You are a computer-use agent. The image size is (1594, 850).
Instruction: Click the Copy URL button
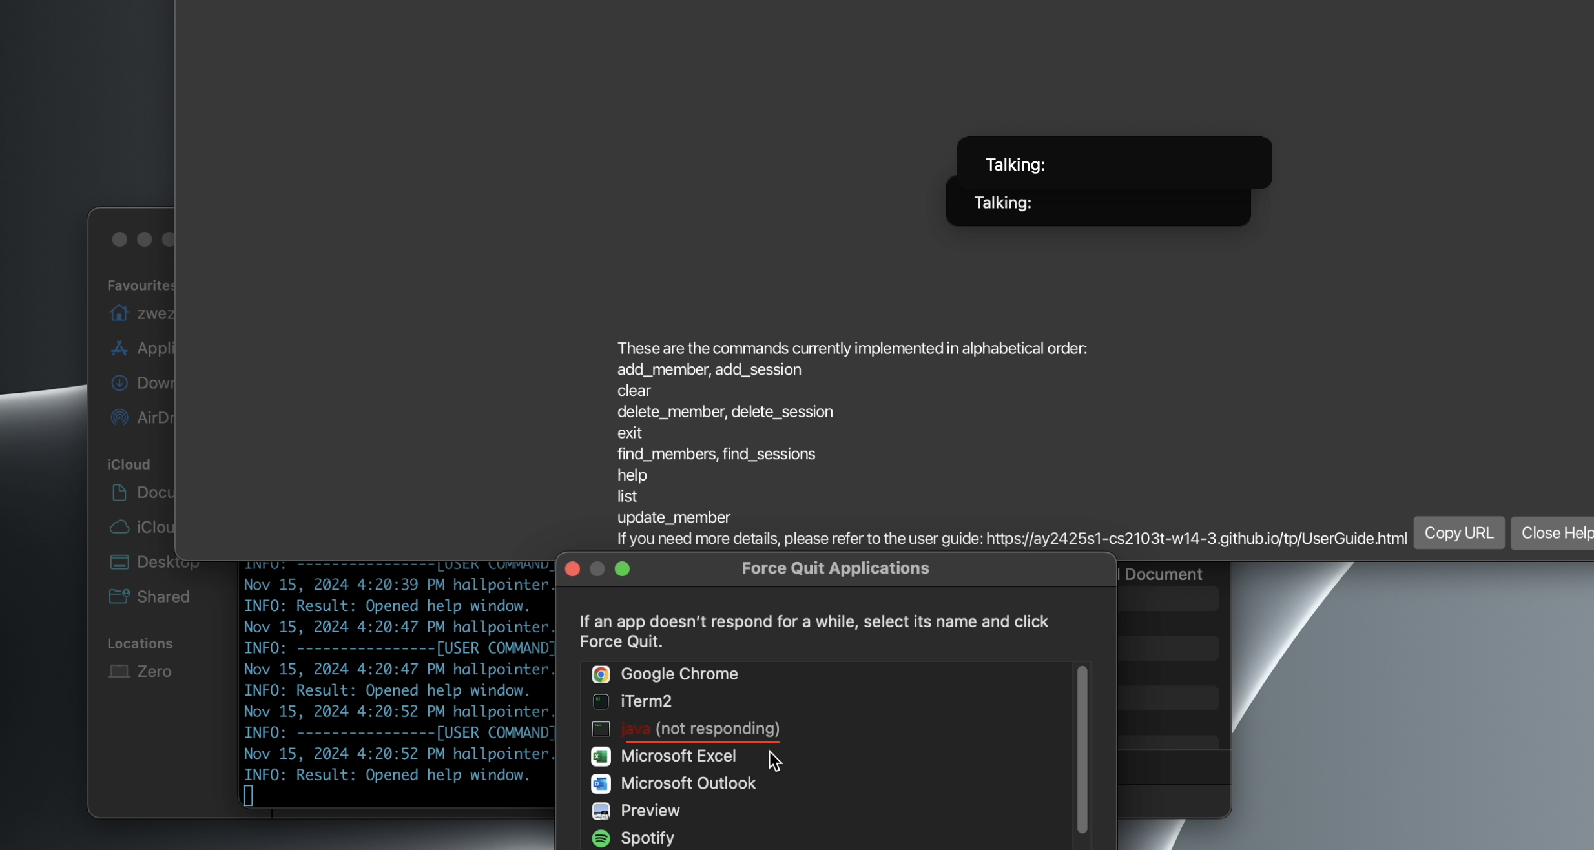click(1458, 533)
